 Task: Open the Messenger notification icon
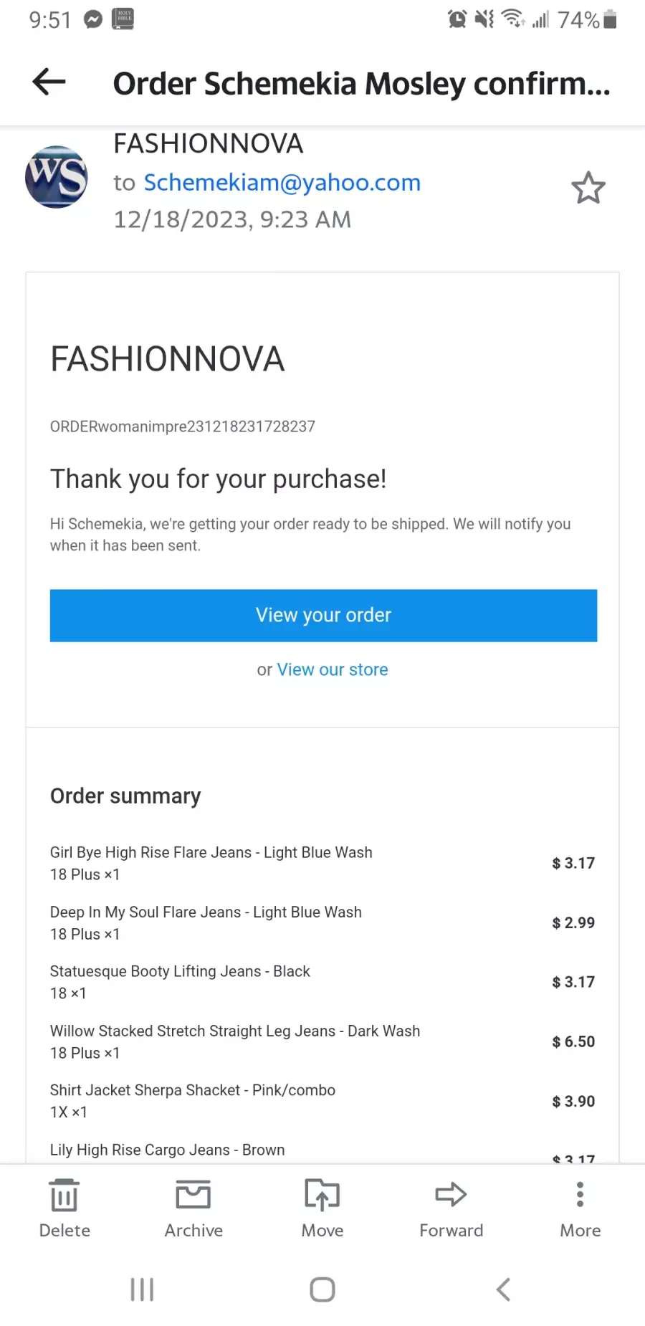(93, 19)
